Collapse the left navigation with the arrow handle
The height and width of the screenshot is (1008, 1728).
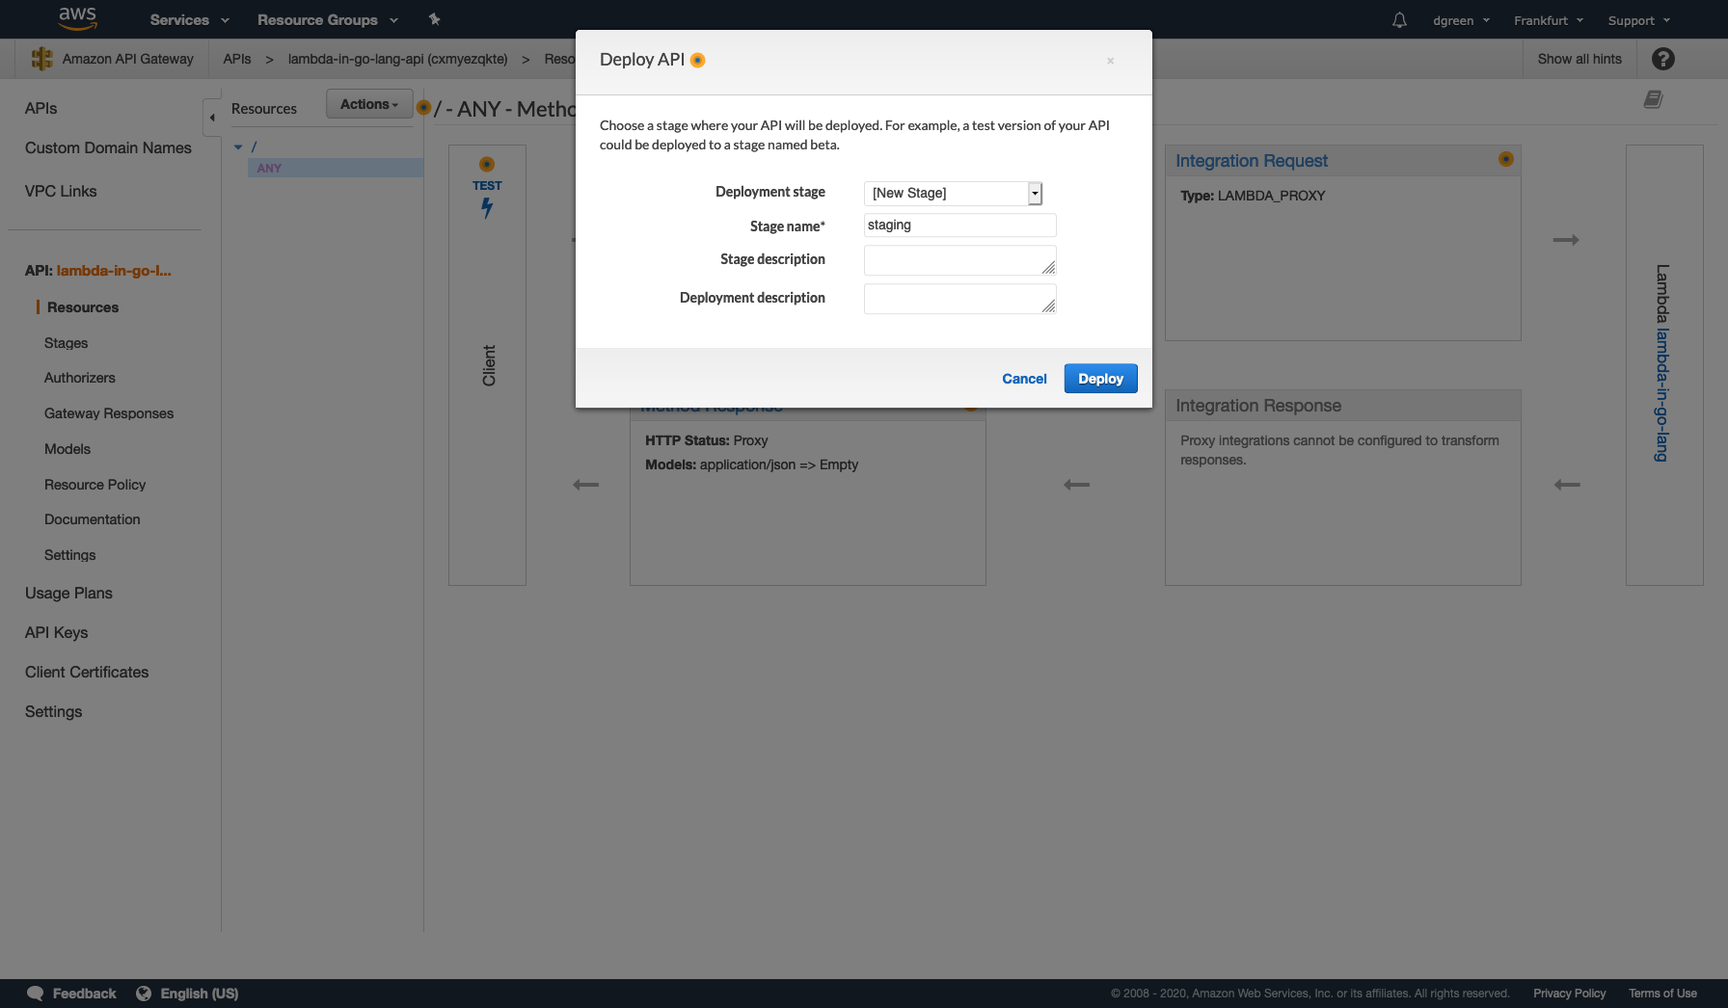[212, 118]
